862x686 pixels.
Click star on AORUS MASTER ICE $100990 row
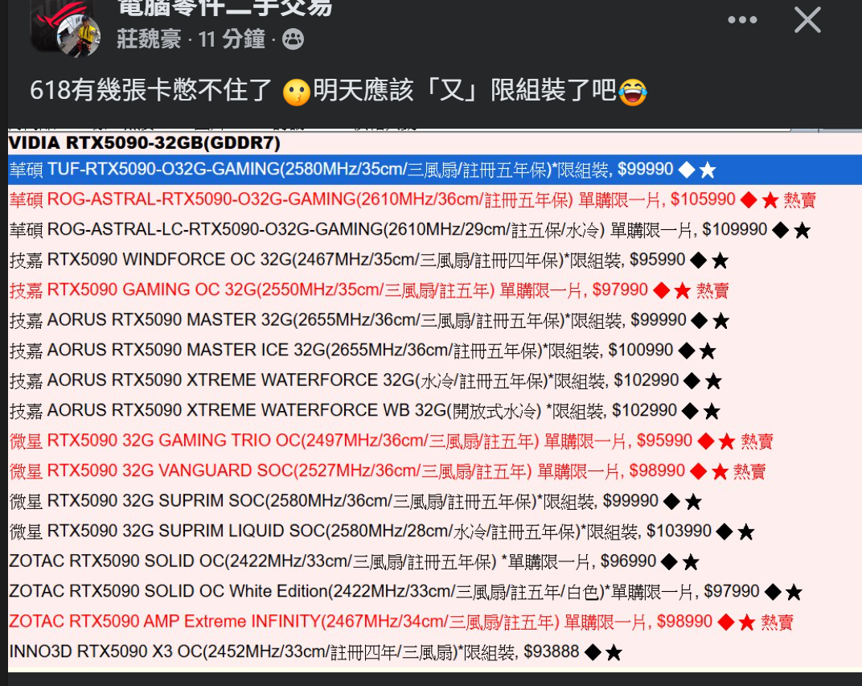pyautogui.click(x=708, y=351)
